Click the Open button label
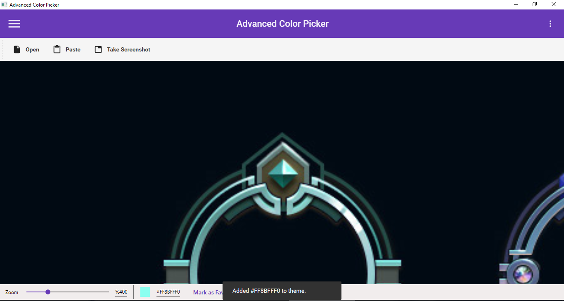Image resolution: width=564 pixels, height=301 pixels. [32, 49]
